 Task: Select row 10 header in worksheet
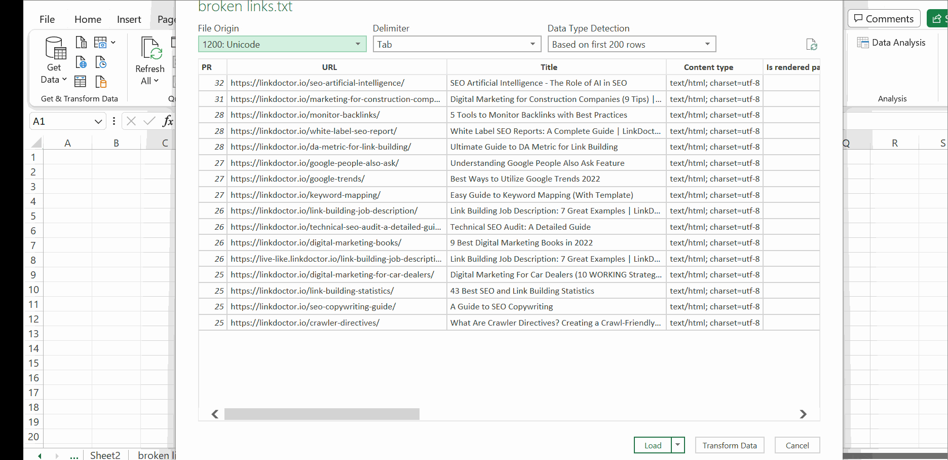coord(33,290)
